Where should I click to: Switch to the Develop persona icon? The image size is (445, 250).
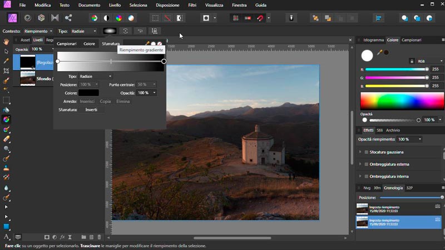41,18
